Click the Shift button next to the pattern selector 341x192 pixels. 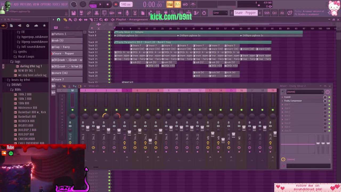267,13
